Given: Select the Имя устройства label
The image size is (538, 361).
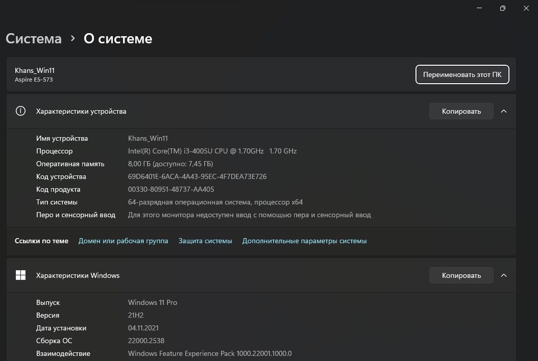Looking at the screenshot, I should click(x=62, y=138).
